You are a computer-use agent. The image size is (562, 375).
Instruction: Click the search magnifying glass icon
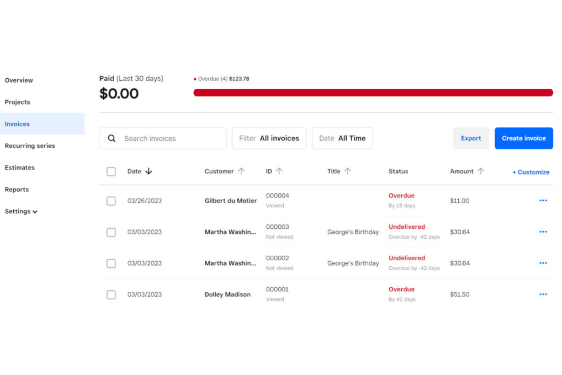click(x=112, y=138)
